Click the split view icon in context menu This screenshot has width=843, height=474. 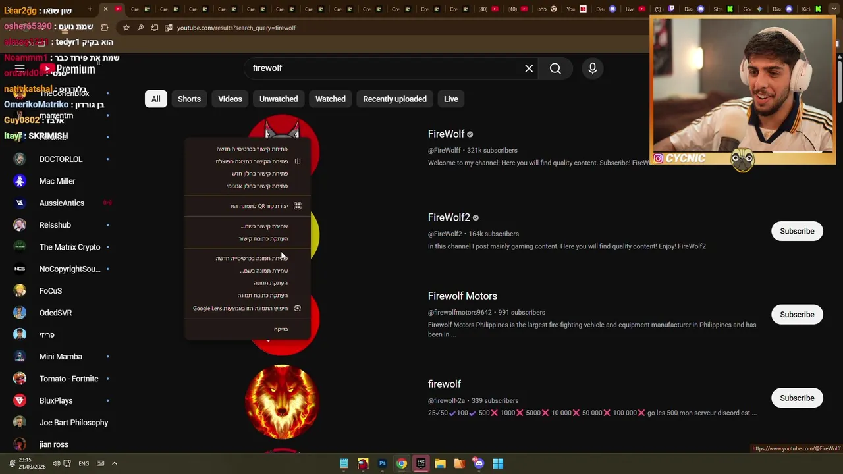tap(298, 161)
